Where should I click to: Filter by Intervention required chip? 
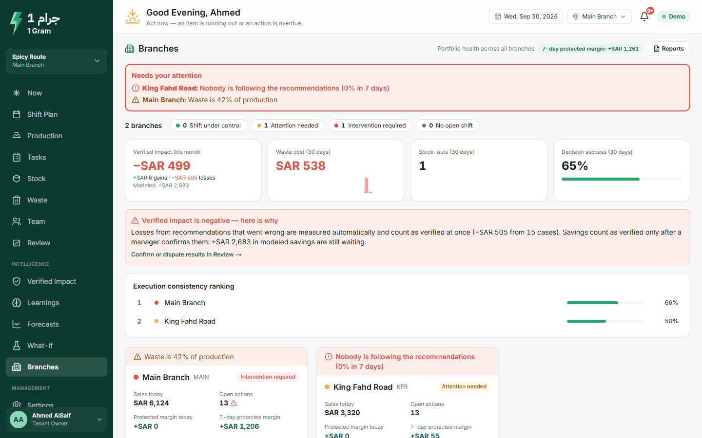[x=370, y=126]
